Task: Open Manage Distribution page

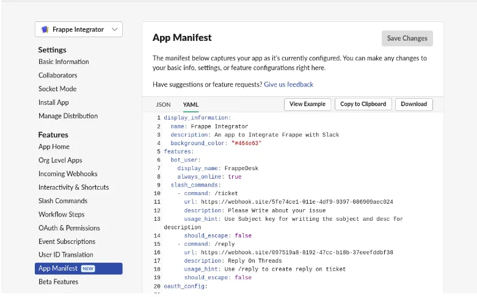Action: (x=68, y=116)
